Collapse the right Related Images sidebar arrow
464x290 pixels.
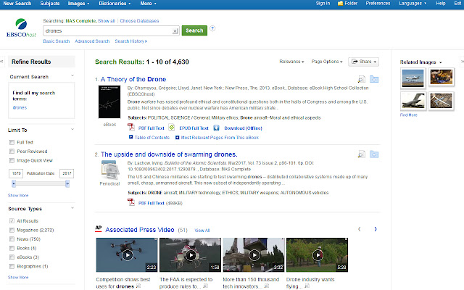point(462,62)
